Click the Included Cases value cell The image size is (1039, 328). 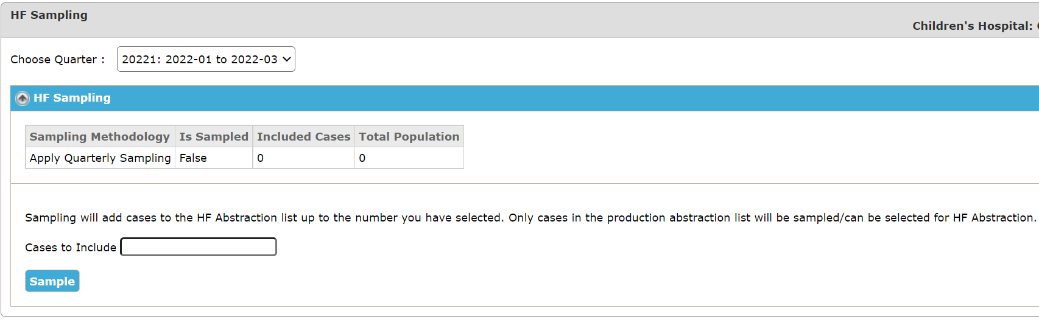pos(304,158)
